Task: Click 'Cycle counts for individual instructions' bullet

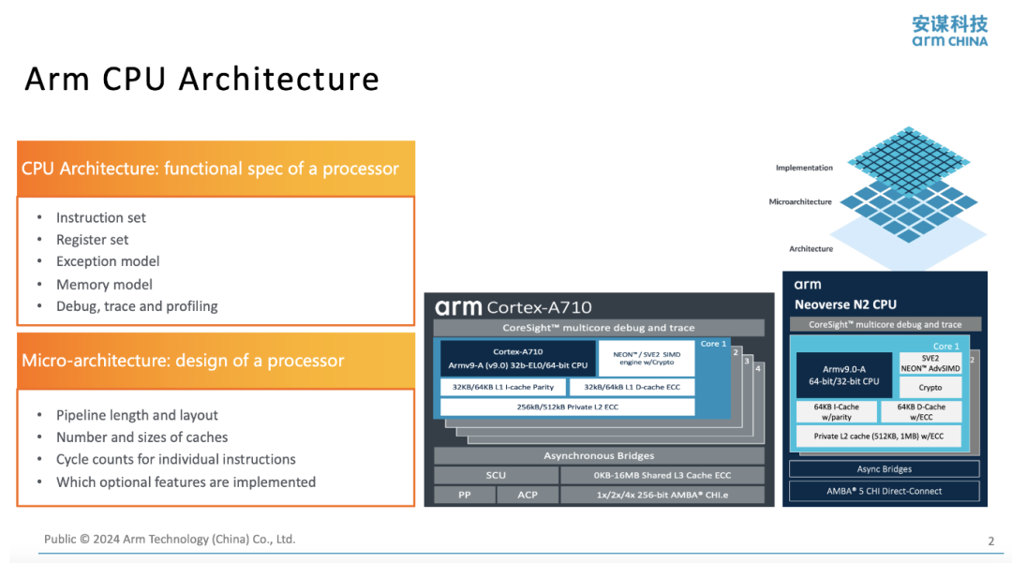Action: tap(175, 459)
